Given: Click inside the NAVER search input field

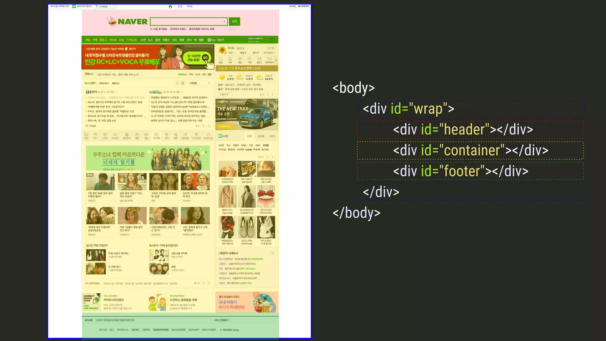Looking at the screenshot, I should pos(186,22).
